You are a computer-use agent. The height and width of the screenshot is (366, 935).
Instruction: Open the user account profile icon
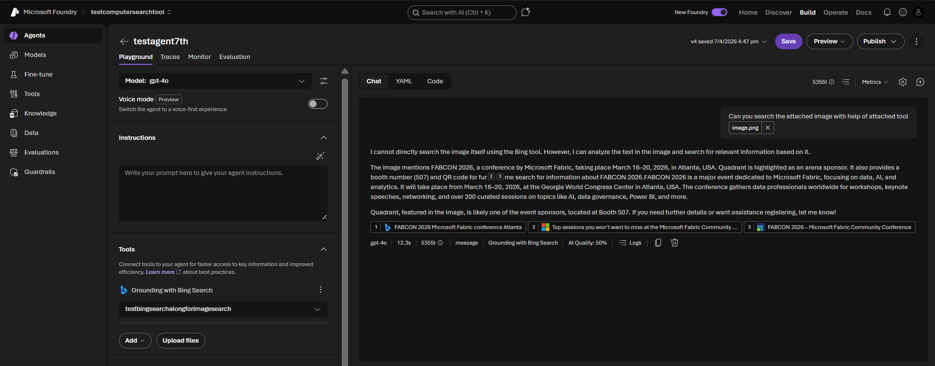tap(918, 12)
